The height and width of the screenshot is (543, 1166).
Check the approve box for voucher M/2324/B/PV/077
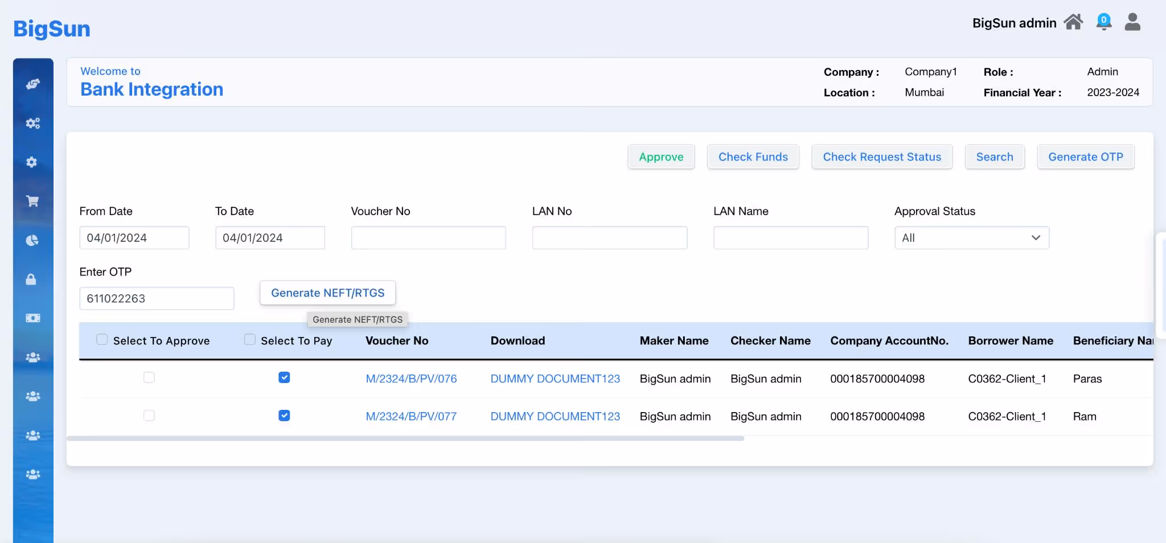(149, 416)
